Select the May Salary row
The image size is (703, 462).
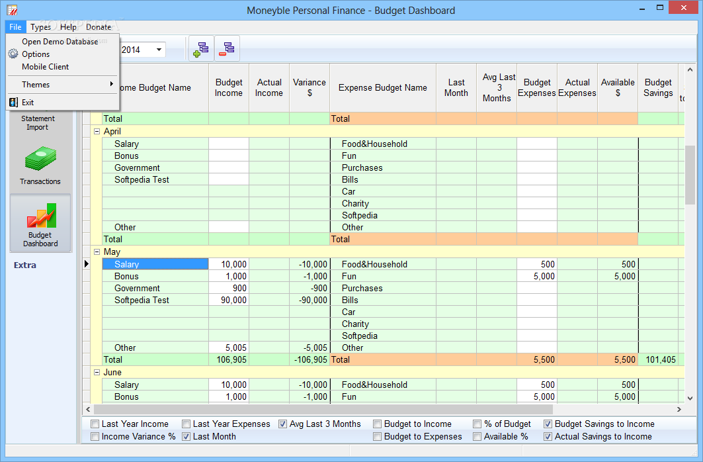coord(155,264)
